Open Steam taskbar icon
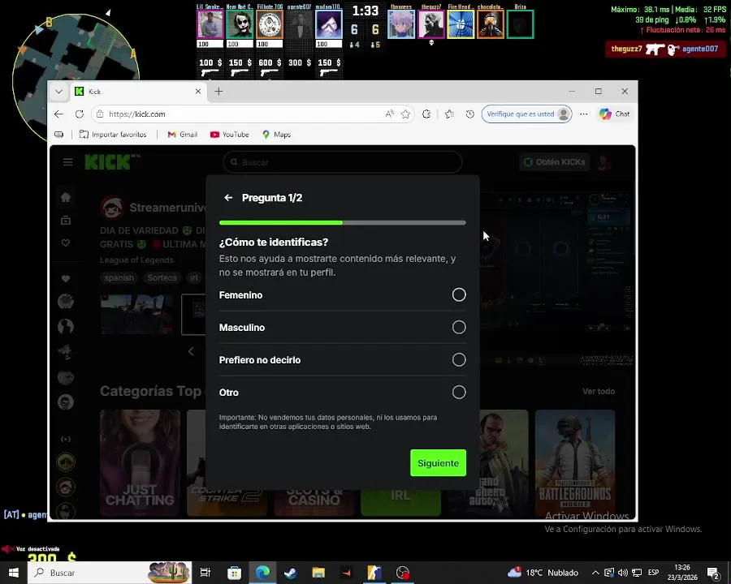Image resolution: width=731 pixels, height=584 pixels. pos(291,573)
